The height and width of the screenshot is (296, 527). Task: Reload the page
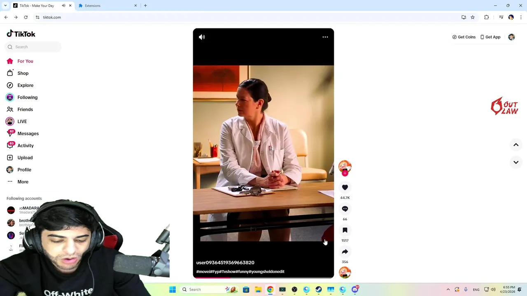point(26,17)
